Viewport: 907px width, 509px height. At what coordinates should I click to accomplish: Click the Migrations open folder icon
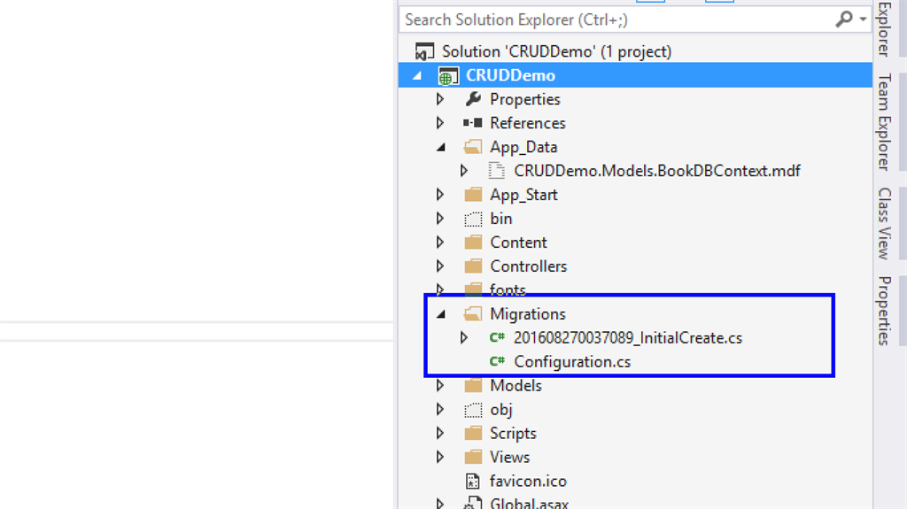point(473,313)
